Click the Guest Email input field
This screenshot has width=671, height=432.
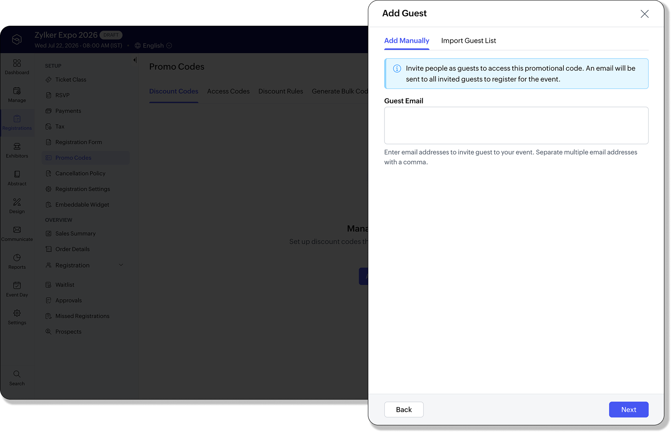coord(516,125)
